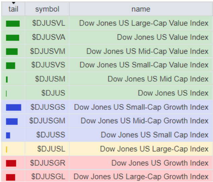The height and width of the screenshot is (182, 213).
Task: Select the $DJUSGM symbol cell
Action: pos(47,121)
